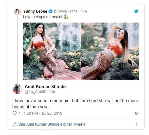Click See Amit Kumar Shinde's other Tweets
149x135 pixels.
52,124
